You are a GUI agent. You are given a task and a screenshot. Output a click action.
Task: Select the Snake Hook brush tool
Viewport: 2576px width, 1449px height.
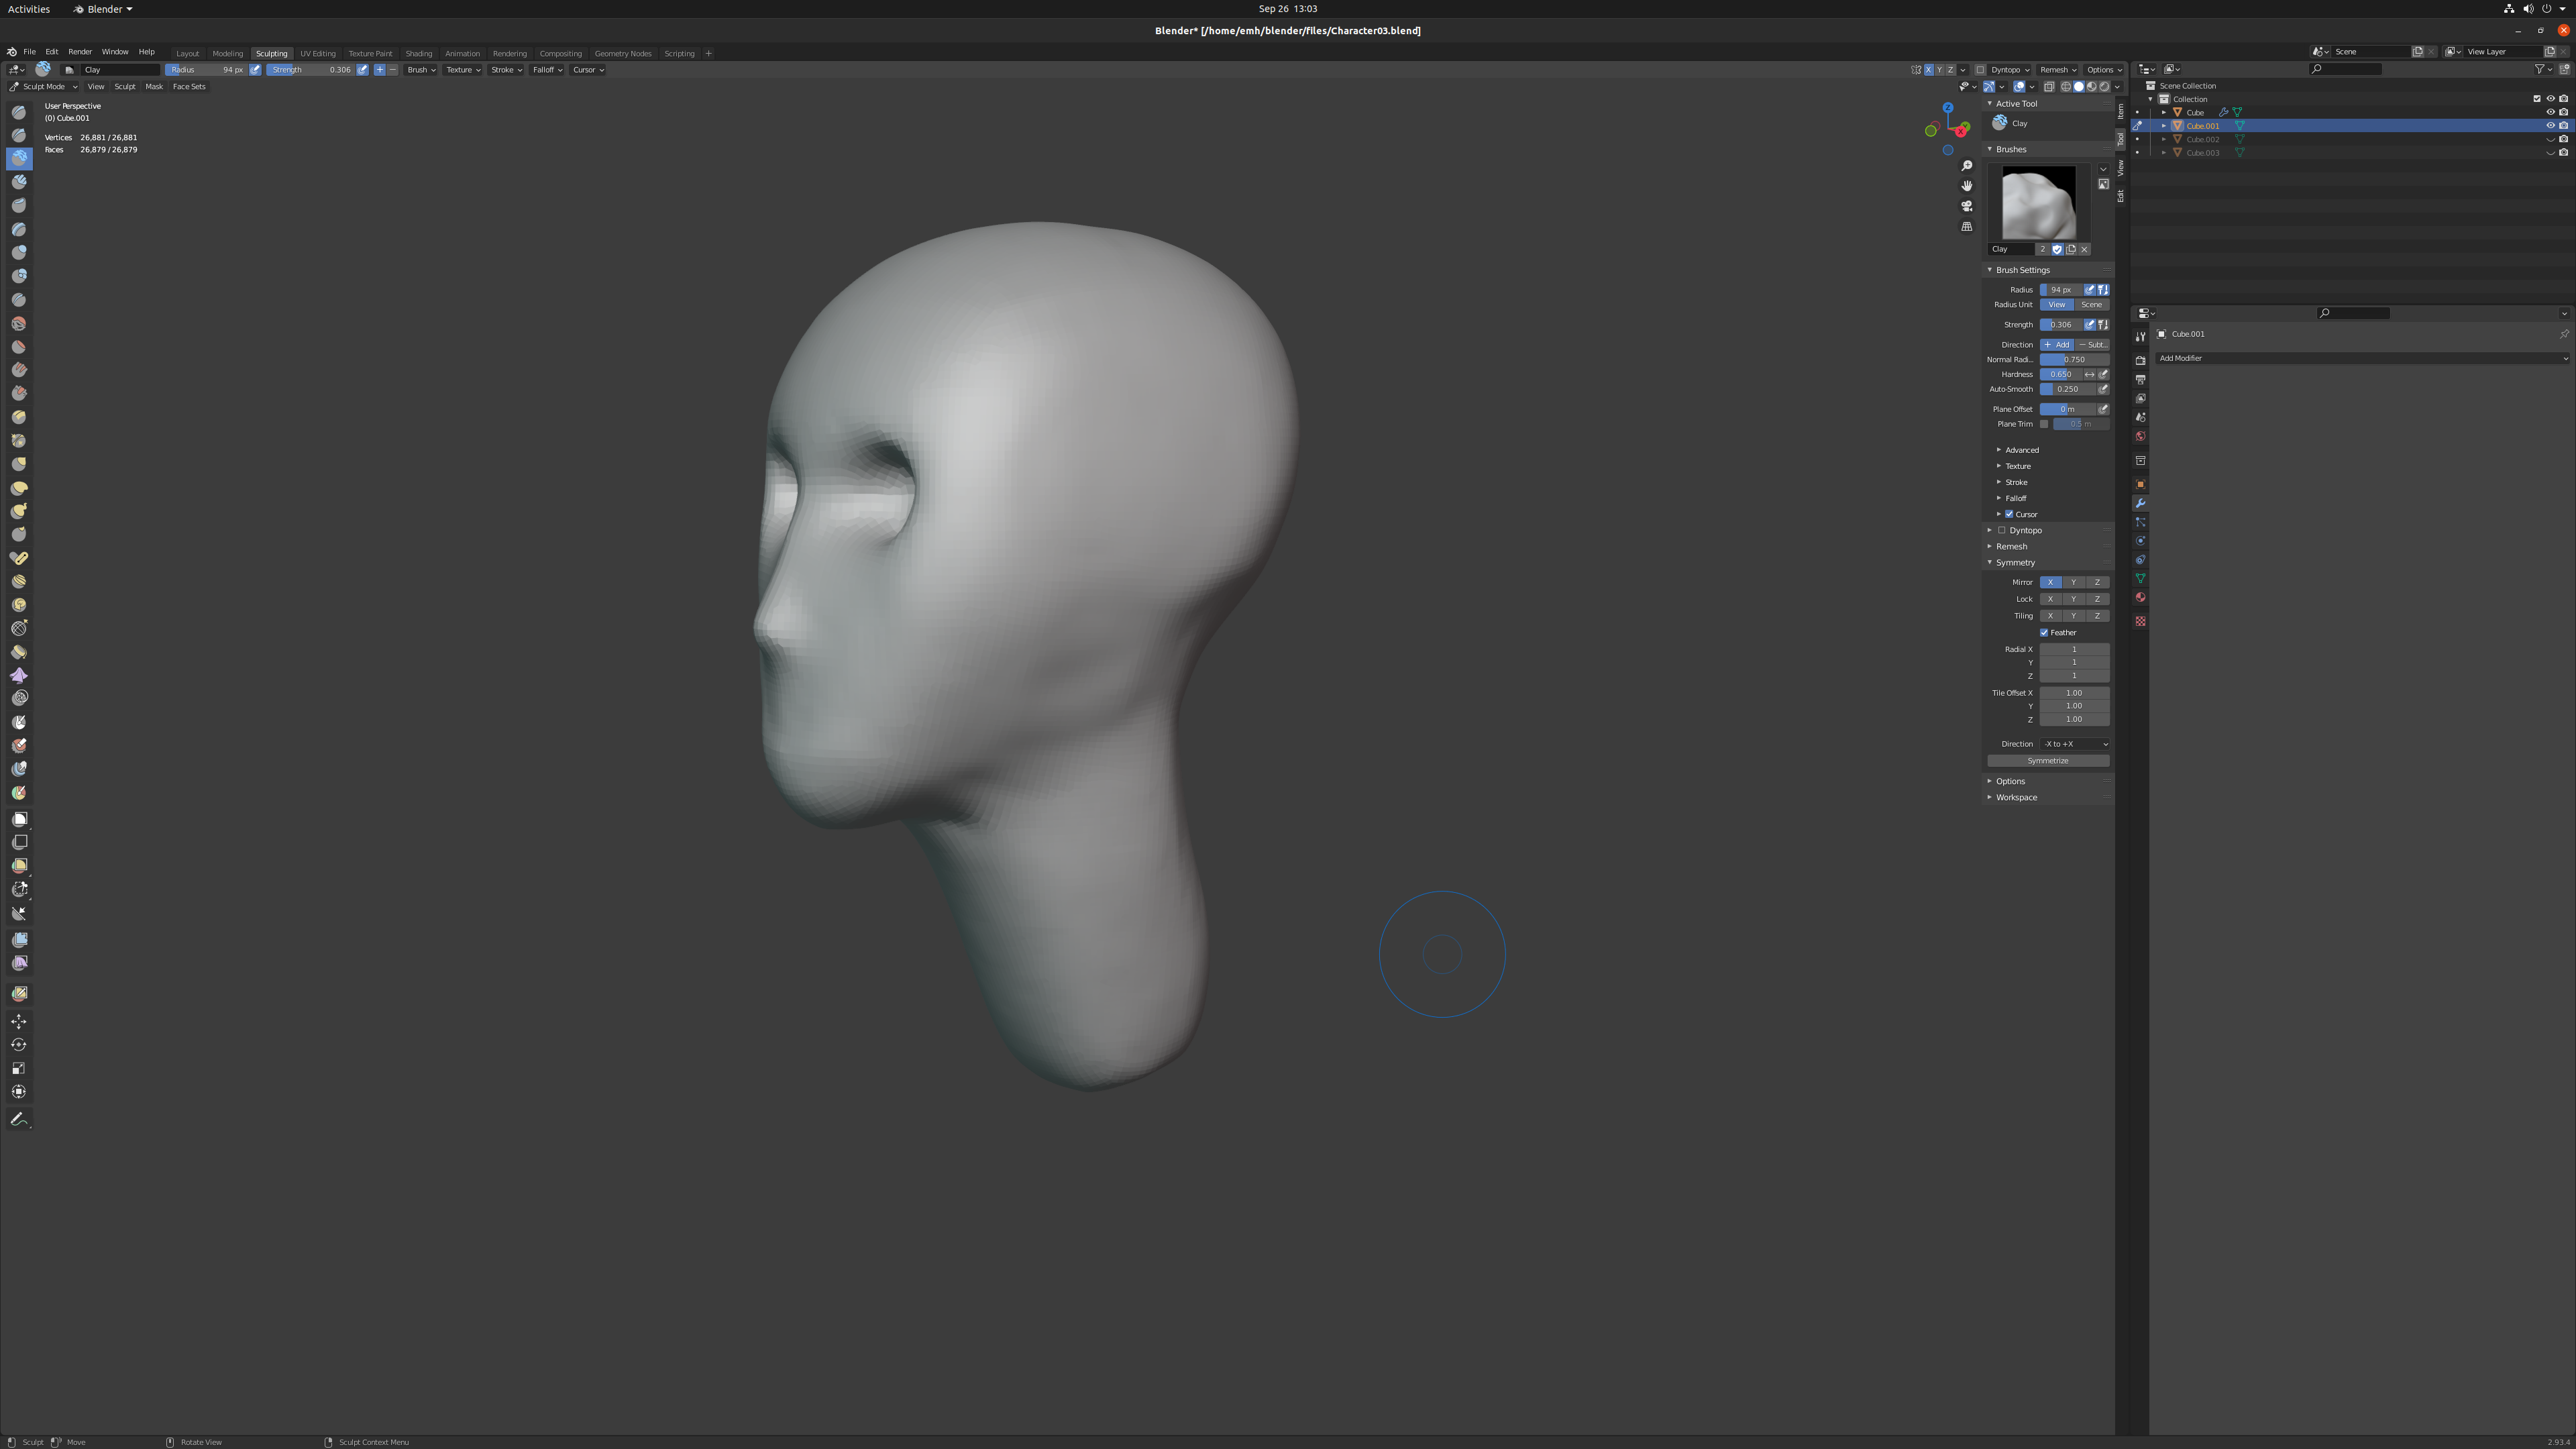tap(19, 512)
